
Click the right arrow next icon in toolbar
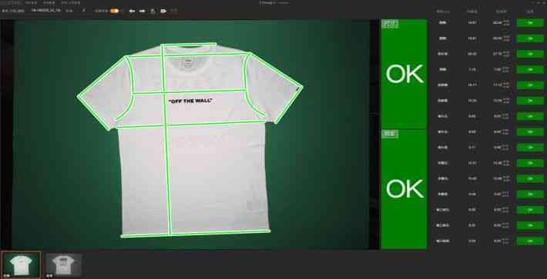143,11
